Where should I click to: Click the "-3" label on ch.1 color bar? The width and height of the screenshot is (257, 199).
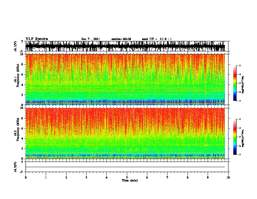(x=239, y=66)
